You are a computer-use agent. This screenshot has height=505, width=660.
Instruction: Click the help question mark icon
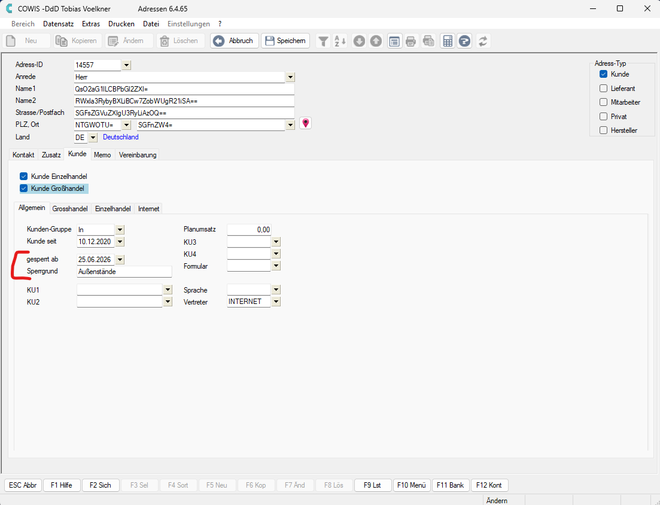(x=464, y=41)
